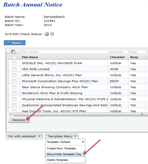Check the IRS 403b Limited row

pos(14,69)
